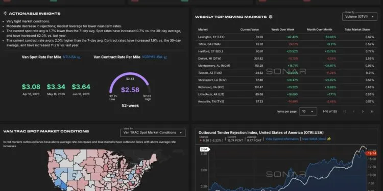Click the Very tight market conditions insight
This screenshot has height=191, width=383.
(x=28, y=21)
